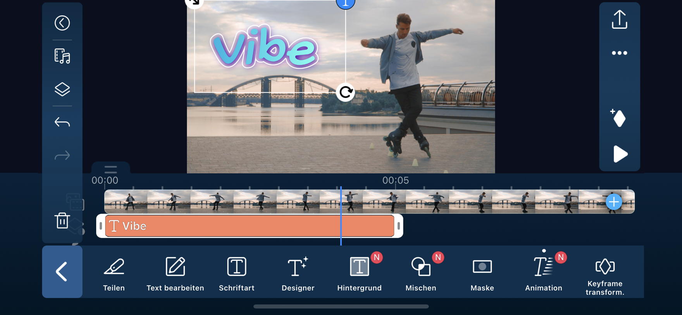Screen dimensions: 682x315
Task: Tap the timeline panel menu handle
Action: 110,169
